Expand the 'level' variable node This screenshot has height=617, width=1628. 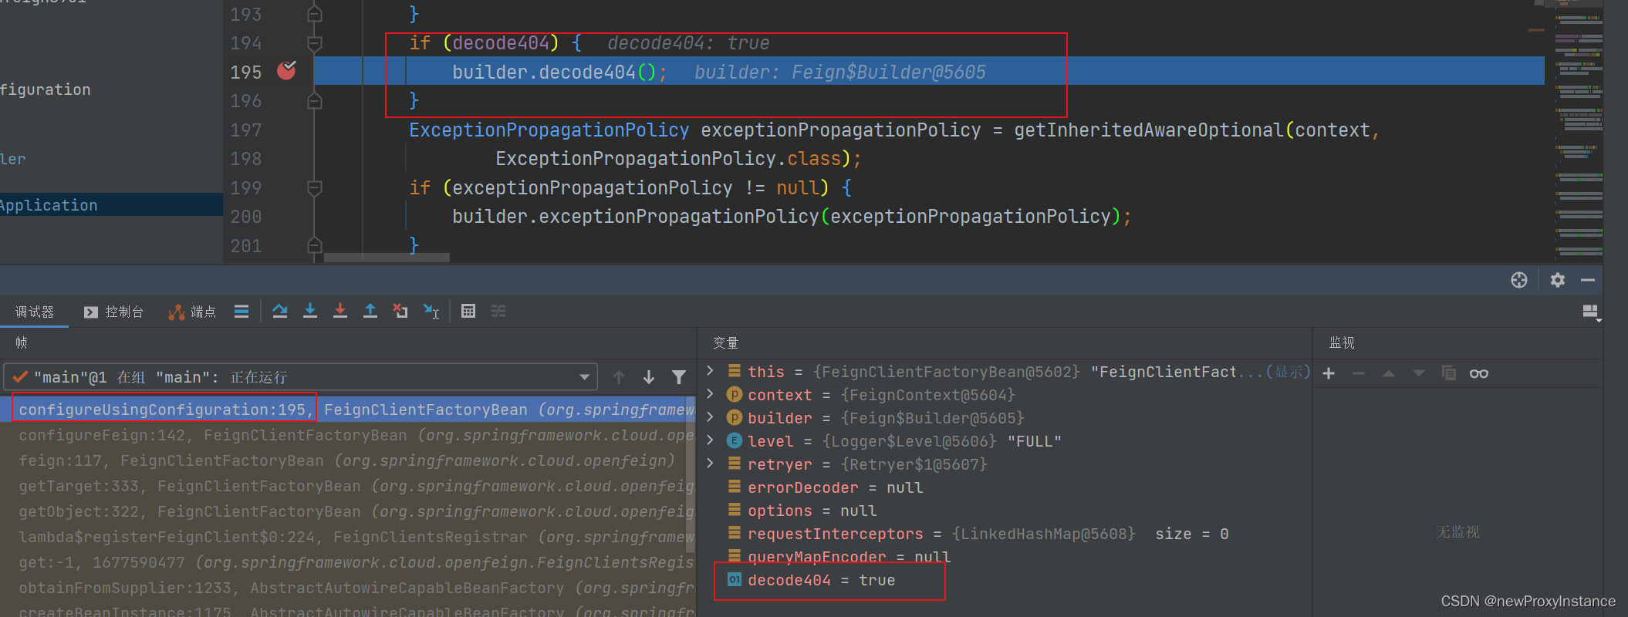[x=710, y=440]
